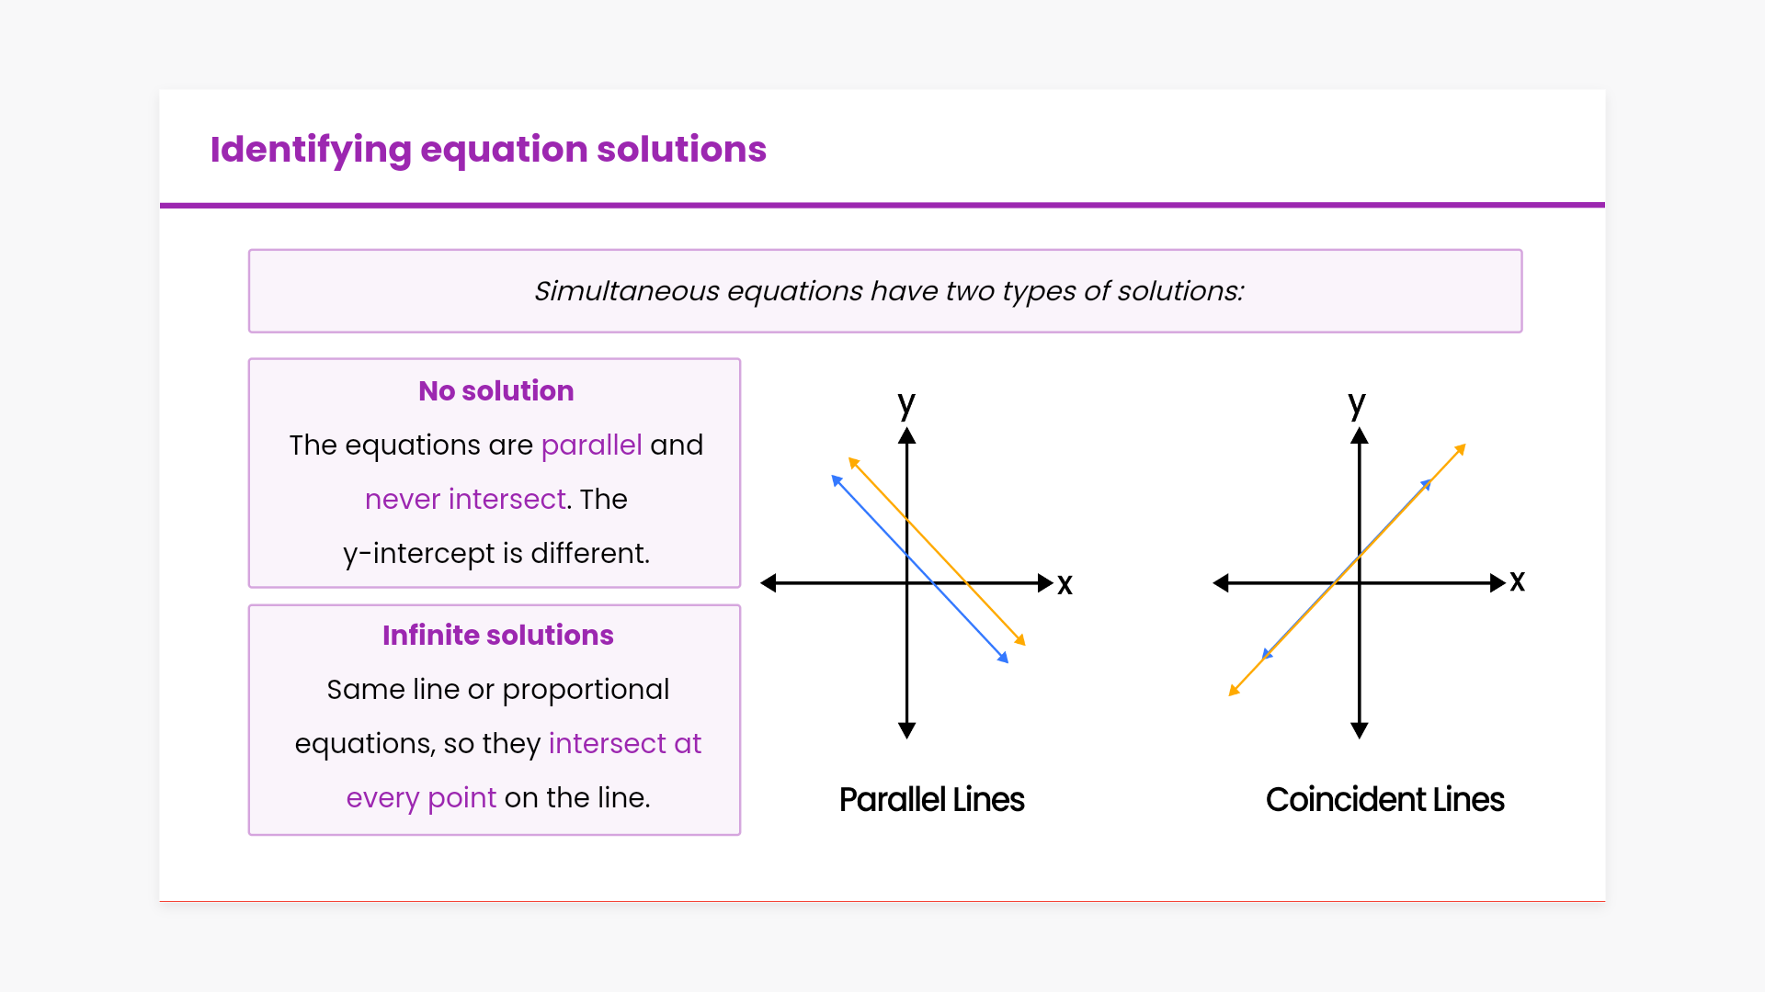The height and width of the screenshot is (992, 1765).
Task: Click the orange arrowhead atop the coincident line
Action: tap(1460, 449)
